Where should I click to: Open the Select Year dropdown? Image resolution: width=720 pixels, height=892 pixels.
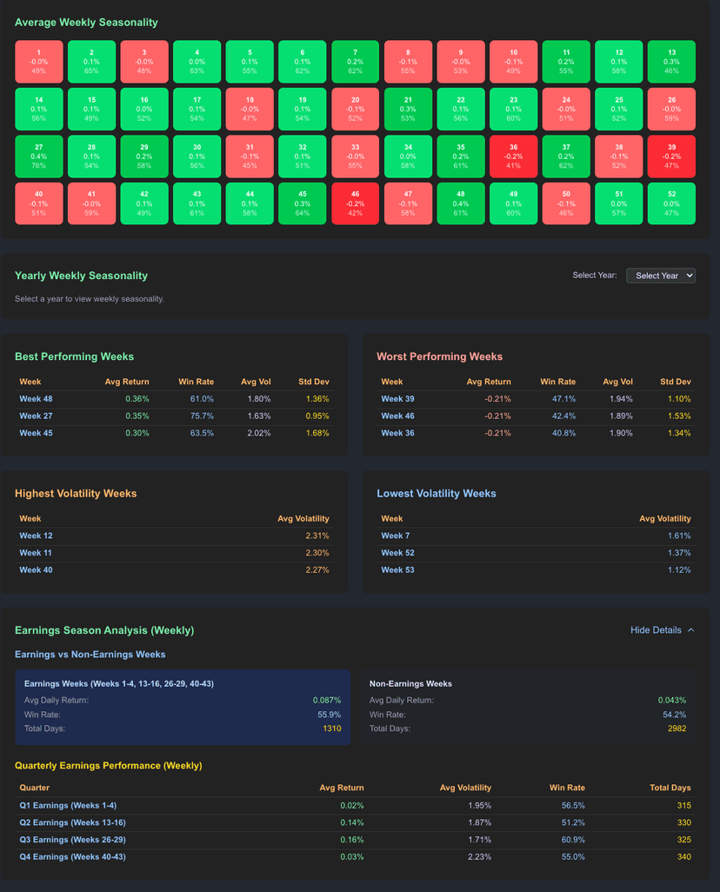pyautogui.click(x=661, y=276)
